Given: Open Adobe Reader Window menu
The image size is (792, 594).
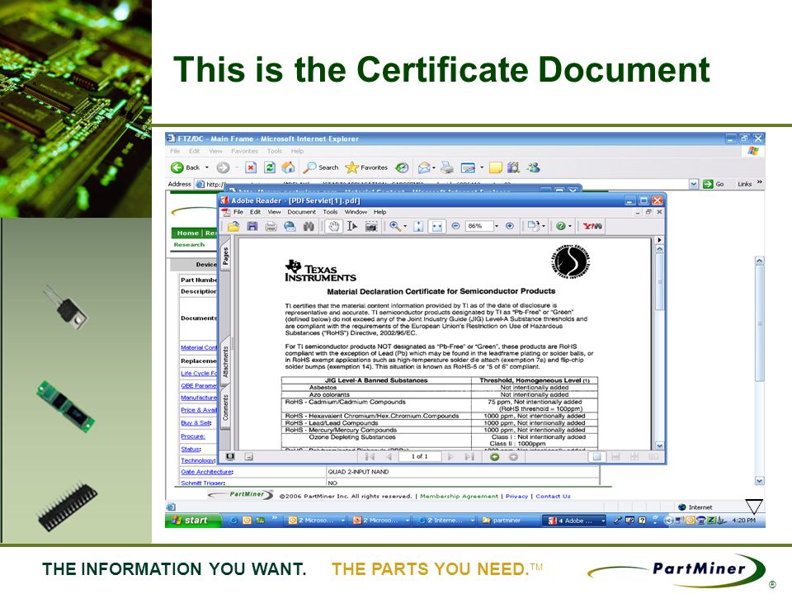Looking at the screenshot, I should [356, 212].
